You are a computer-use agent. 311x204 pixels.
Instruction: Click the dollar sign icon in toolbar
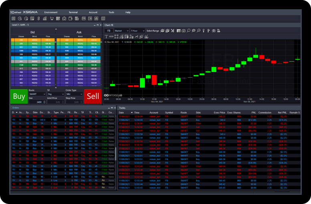pyautogui.click(x=39, y=18)
